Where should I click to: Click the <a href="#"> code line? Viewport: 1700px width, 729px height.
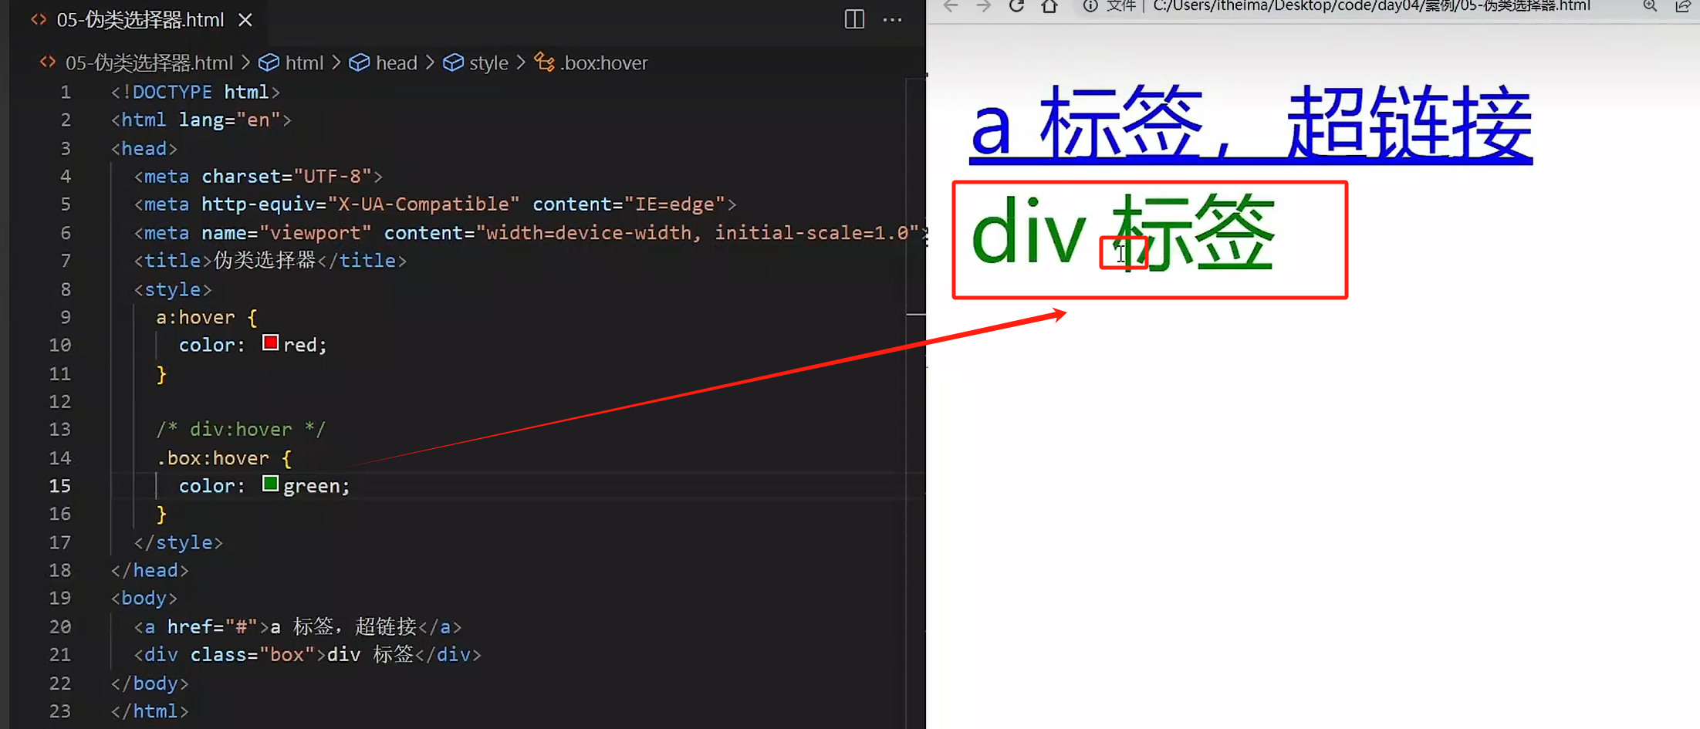[298, 626]
